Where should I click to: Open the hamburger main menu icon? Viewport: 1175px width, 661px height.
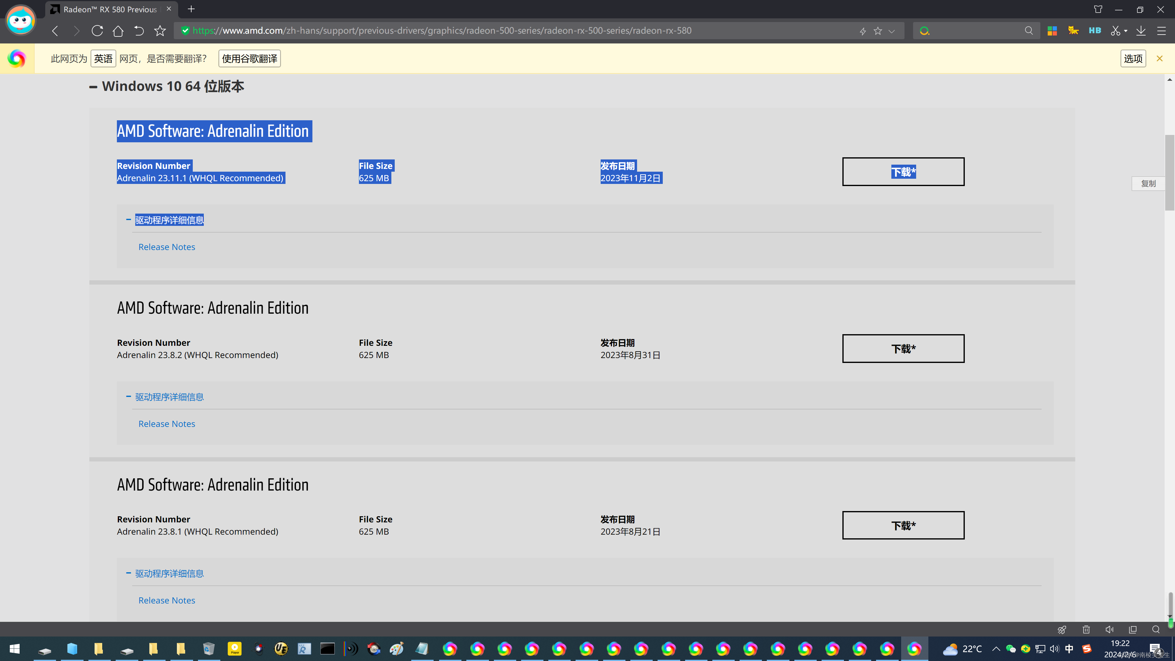[x=1161, y=31]
